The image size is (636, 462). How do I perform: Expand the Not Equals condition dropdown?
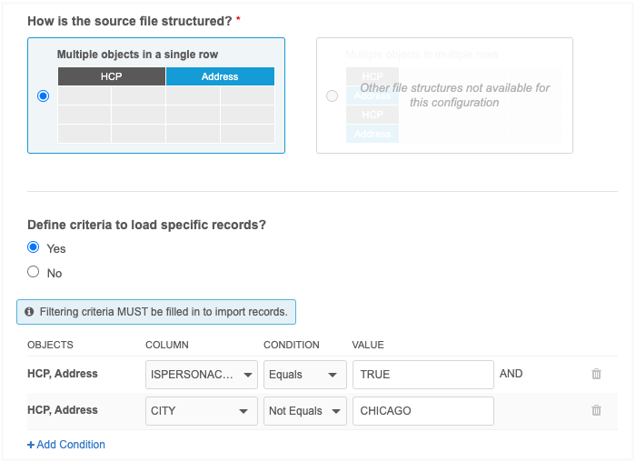coord(305,411)
